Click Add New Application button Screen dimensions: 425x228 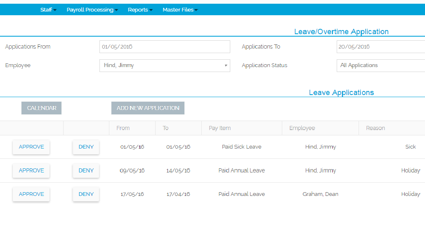click(148, 108)
